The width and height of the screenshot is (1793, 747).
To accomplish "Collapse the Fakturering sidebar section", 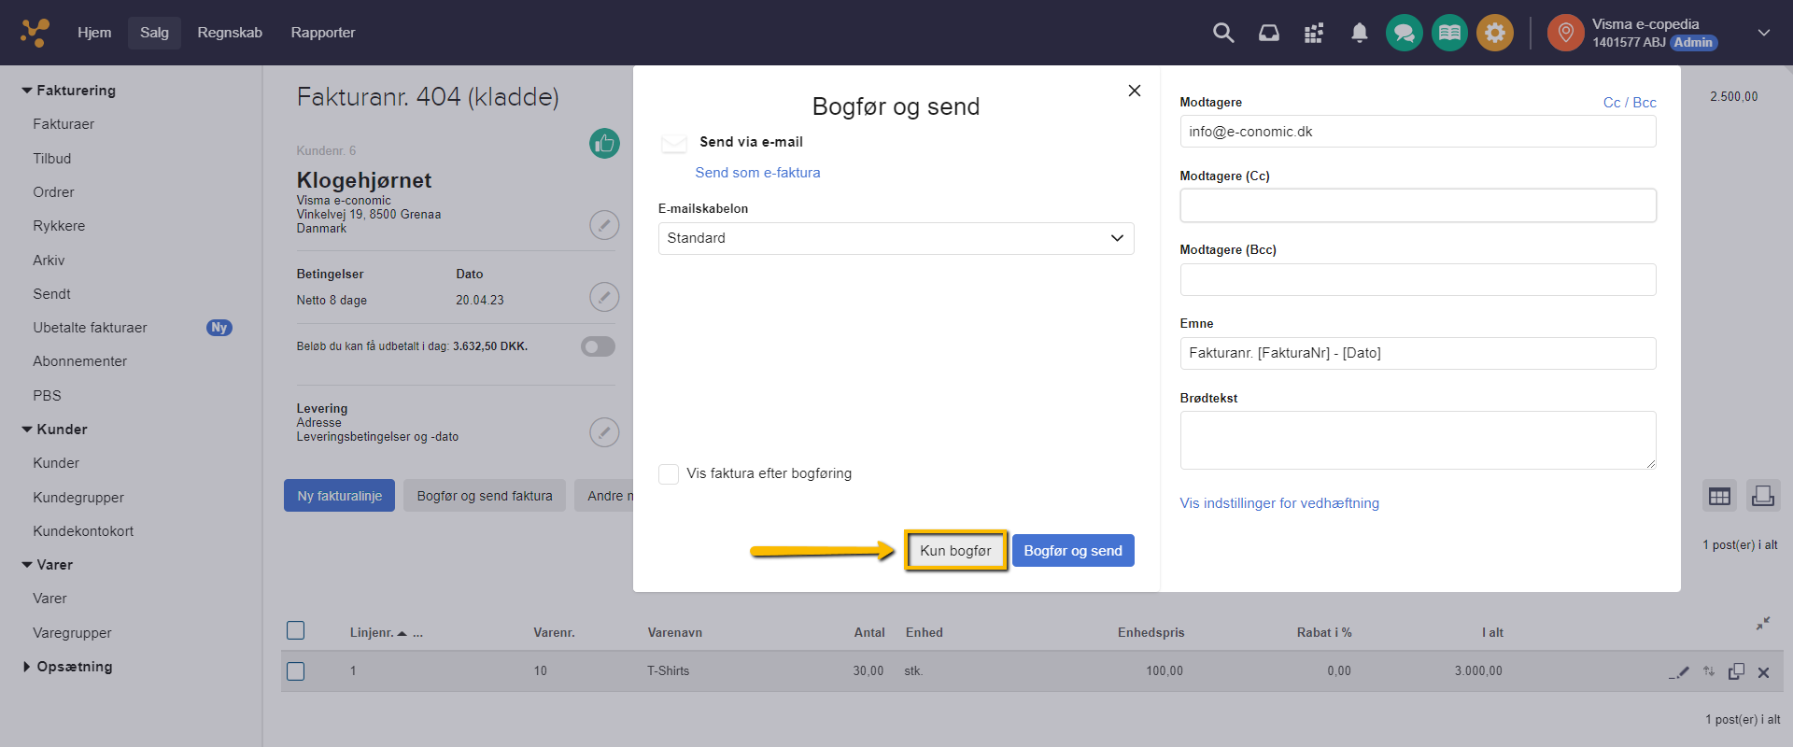I will [27, 91].
